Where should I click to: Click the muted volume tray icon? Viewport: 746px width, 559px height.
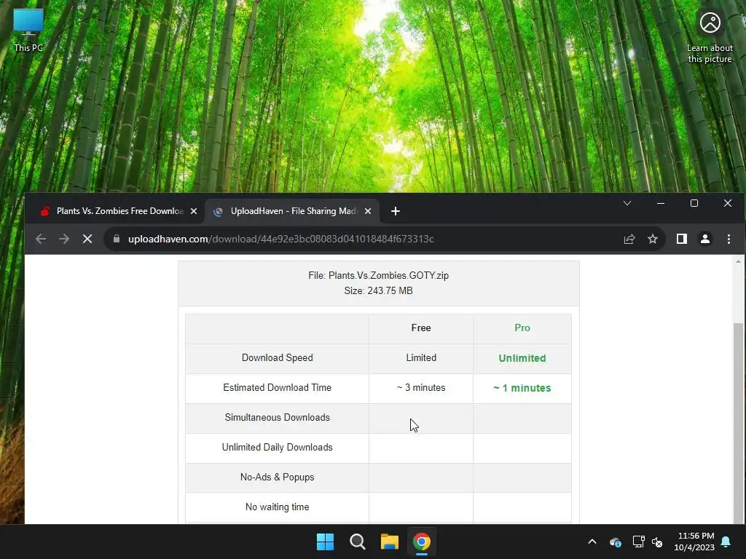coord(658,542)
